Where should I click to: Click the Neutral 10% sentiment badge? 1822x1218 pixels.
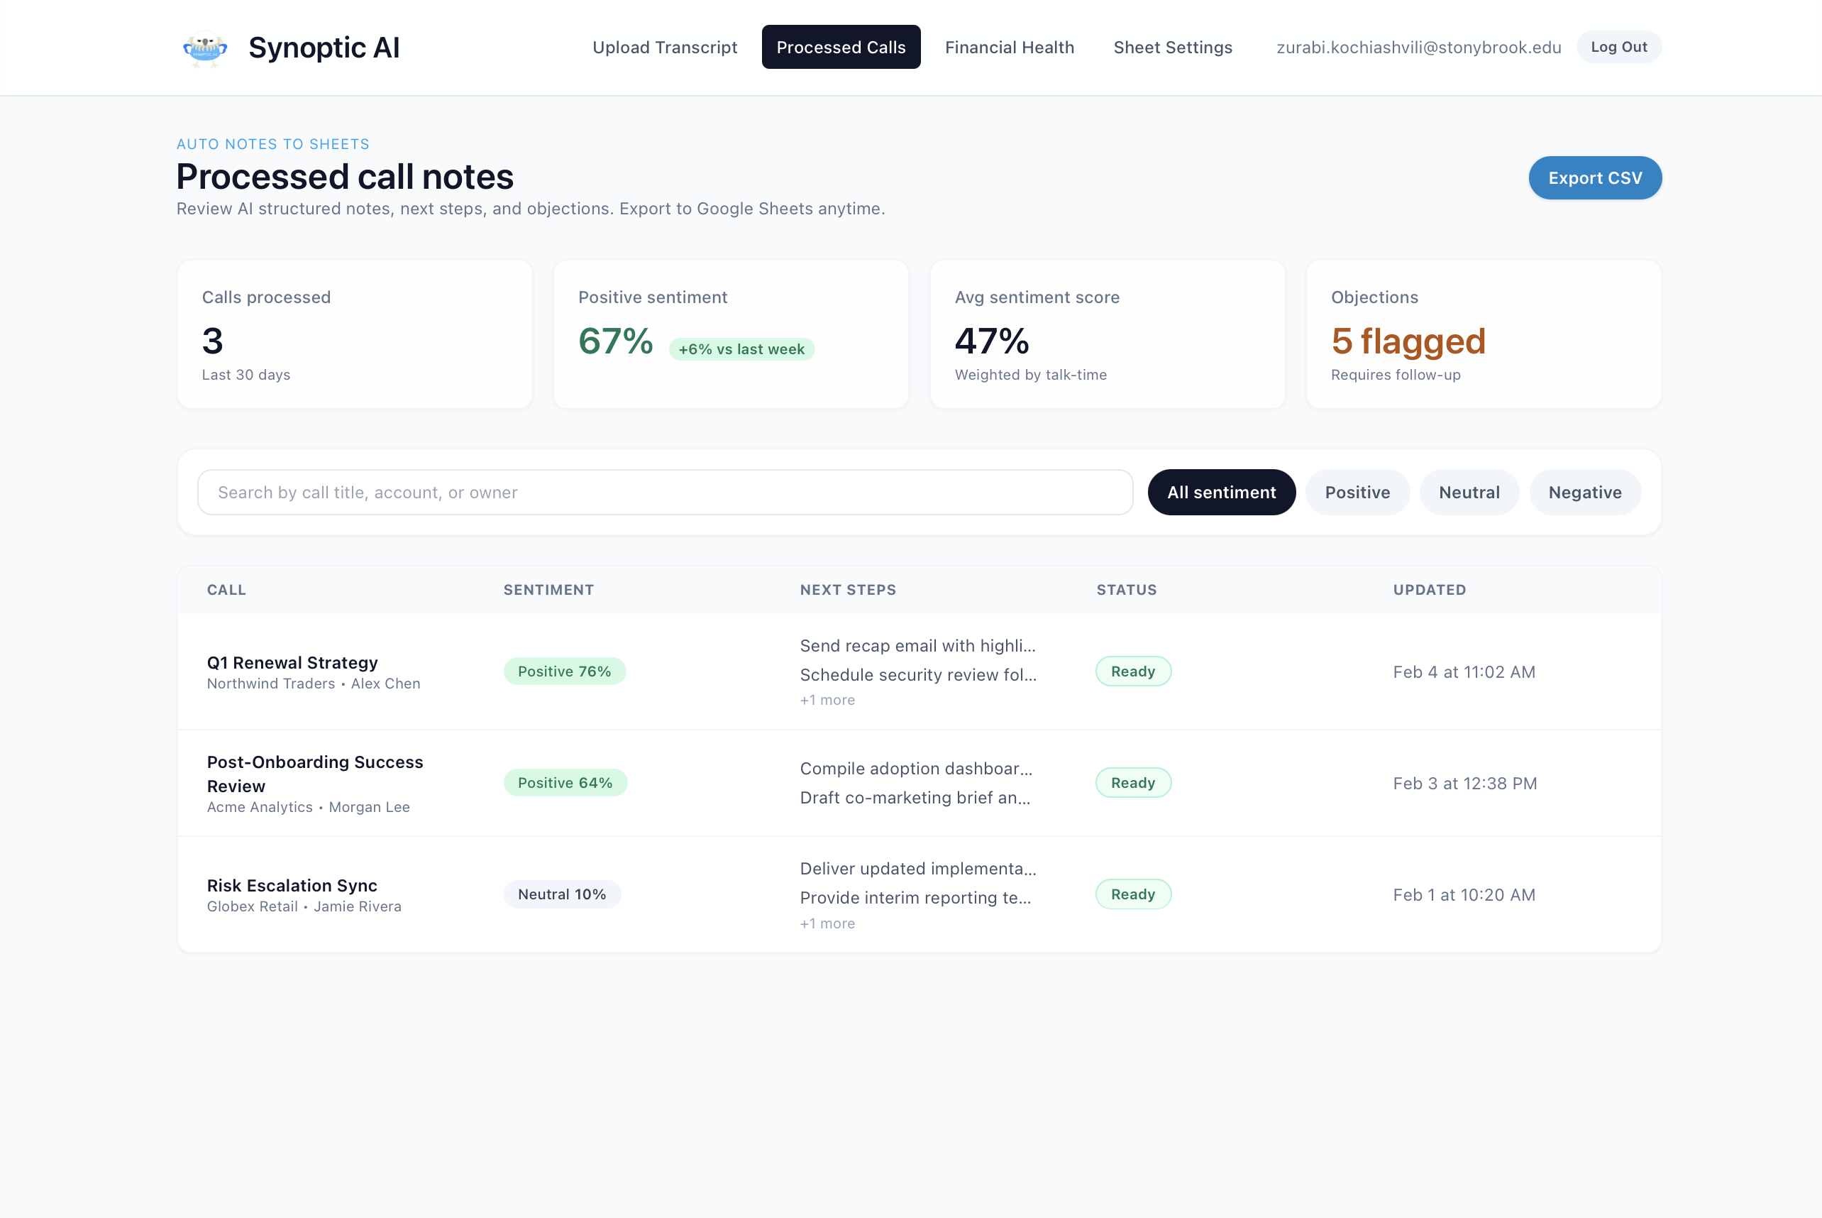[561, 894]
